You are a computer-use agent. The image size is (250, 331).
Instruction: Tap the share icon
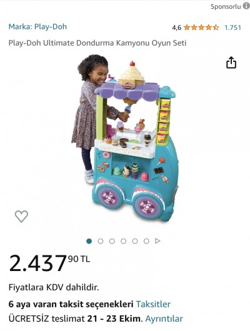pyautogui.click(x=231, y=62)
